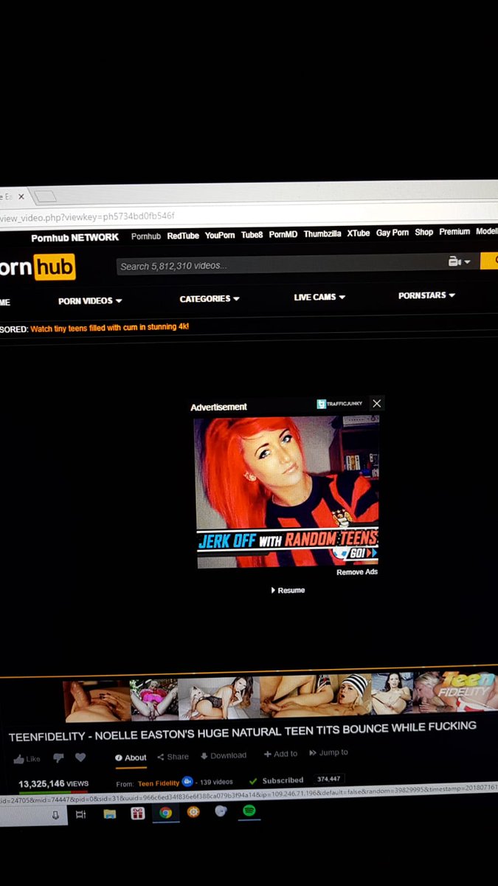Open Tube8 in the network bar
Image resolution: width=498 pixels, height=886 pixels.
[252, 235]
